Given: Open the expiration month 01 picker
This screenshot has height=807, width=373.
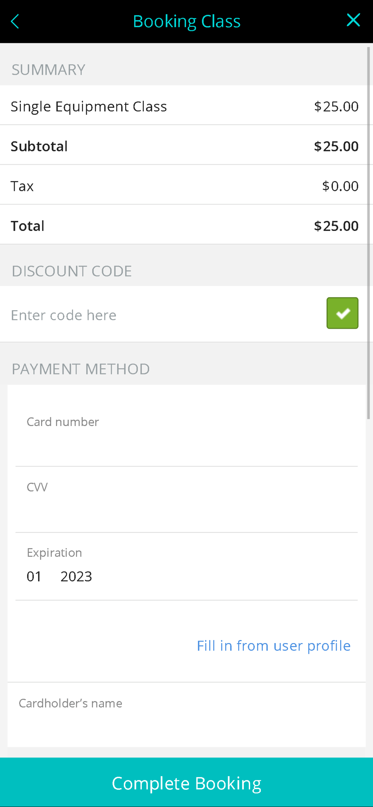Looking at the screenshot, I should tap(34, 576).
